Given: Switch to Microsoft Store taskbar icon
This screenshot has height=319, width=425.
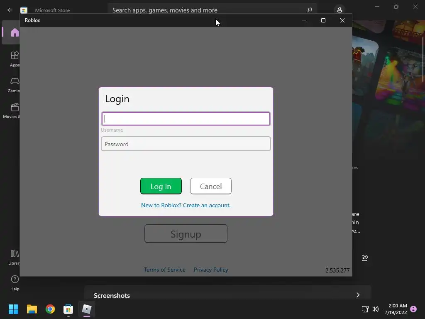Looking at the screenshot, I should pos(68,309).
